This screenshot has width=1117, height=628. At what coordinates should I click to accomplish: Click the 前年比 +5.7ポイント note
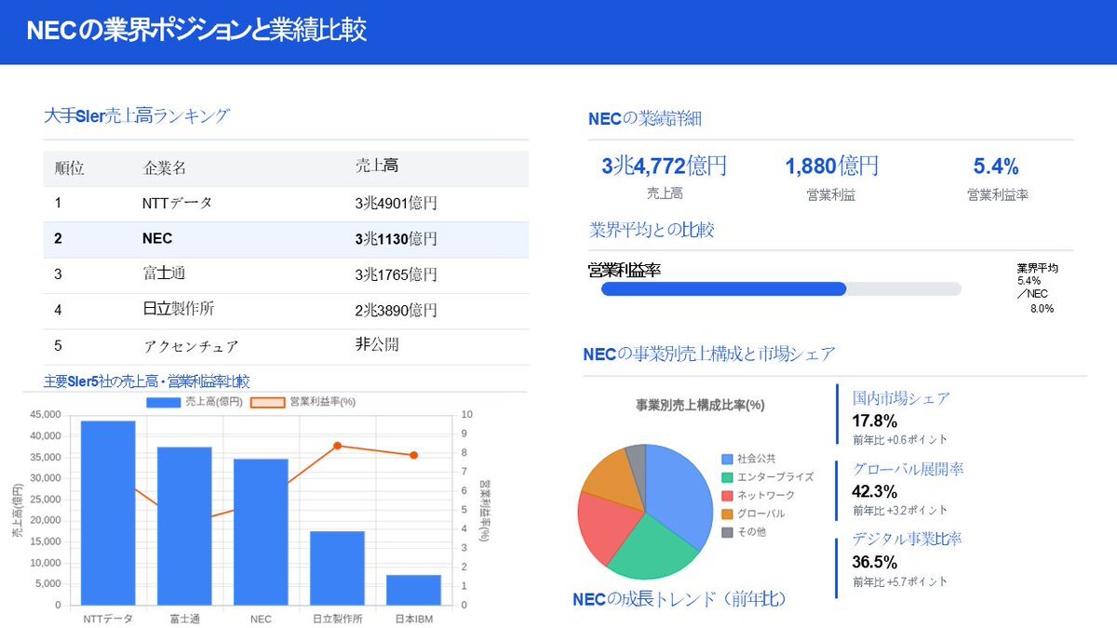(900, 581)
